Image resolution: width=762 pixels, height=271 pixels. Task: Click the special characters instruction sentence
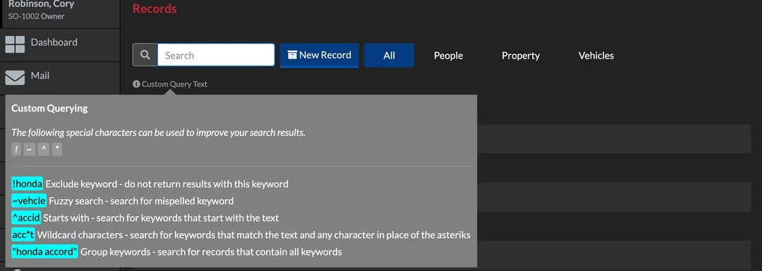tap(159, 133)
